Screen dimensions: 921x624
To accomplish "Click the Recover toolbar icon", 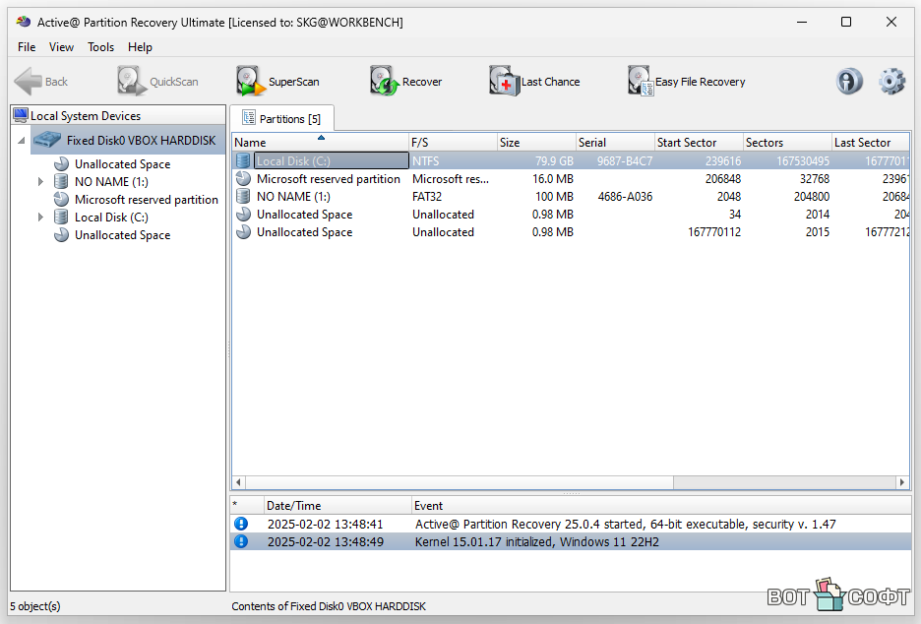I will tap(385, 81).
